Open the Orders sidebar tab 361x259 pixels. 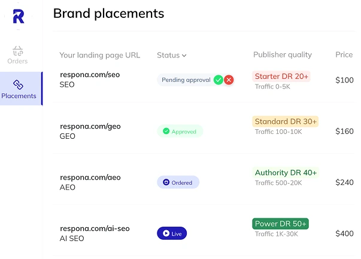[x=18, y=56]
